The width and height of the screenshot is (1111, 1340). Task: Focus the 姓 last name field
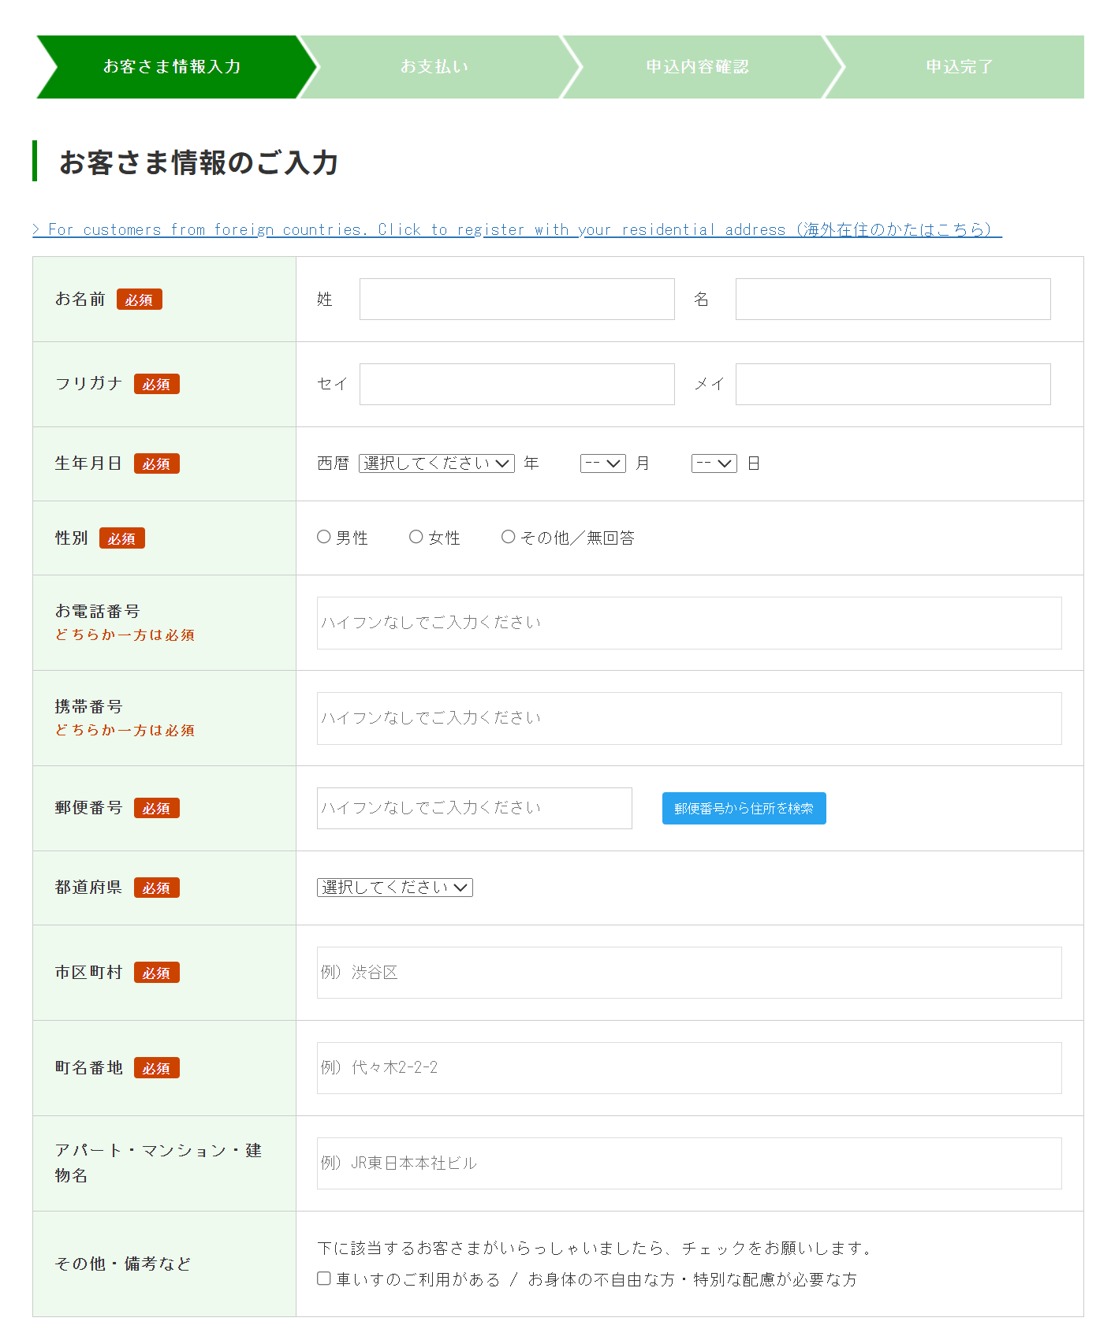pos(516,300)
